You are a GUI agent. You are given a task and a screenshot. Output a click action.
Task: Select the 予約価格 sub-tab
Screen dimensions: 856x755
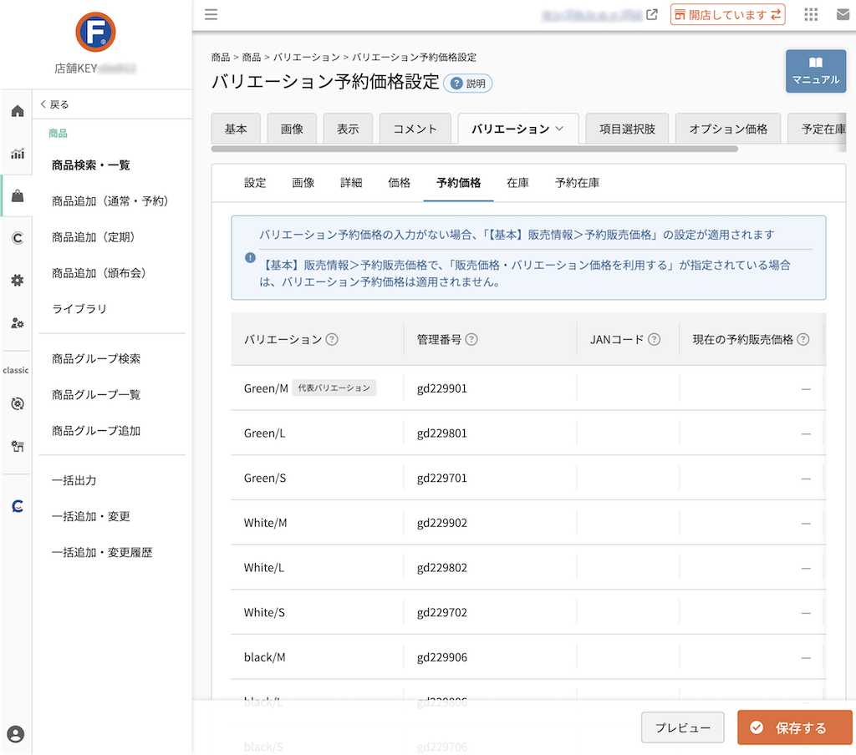click(x=459, y=183)
